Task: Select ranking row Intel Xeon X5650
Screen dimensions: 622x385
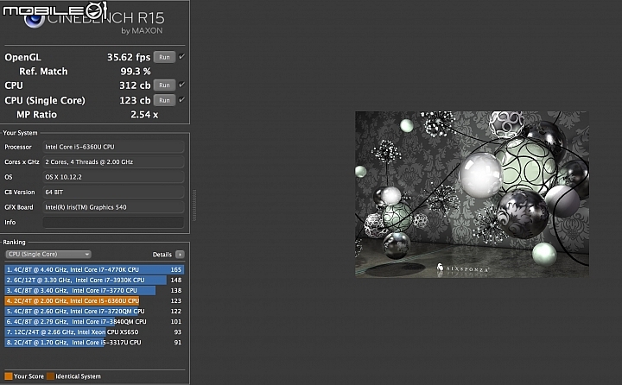Action: point(94,331)
